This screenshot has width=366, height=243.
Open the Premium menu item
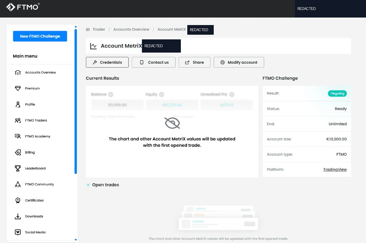32,88
